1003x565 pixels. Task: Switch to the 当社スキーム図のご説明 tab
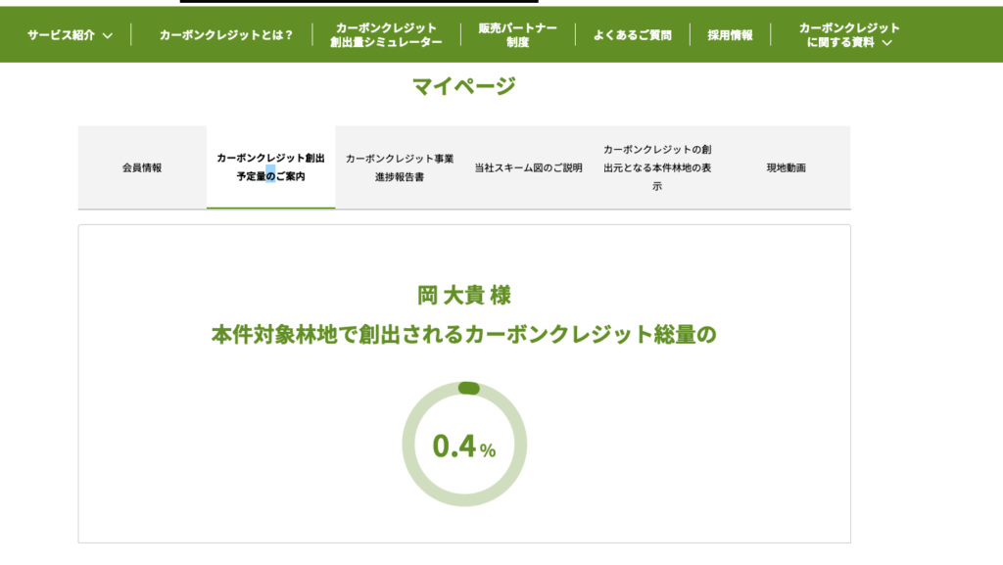(528, 167)
